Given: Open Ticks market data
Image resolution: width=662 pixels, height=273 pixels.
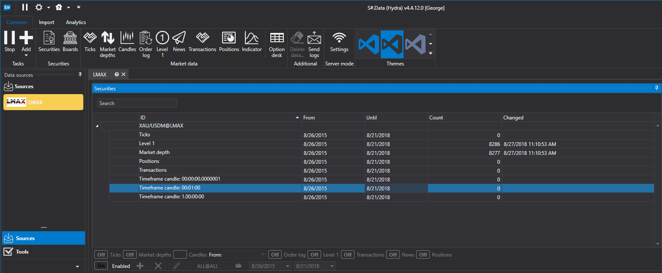Looking at the screenshot, I should (x=90, y=38).
